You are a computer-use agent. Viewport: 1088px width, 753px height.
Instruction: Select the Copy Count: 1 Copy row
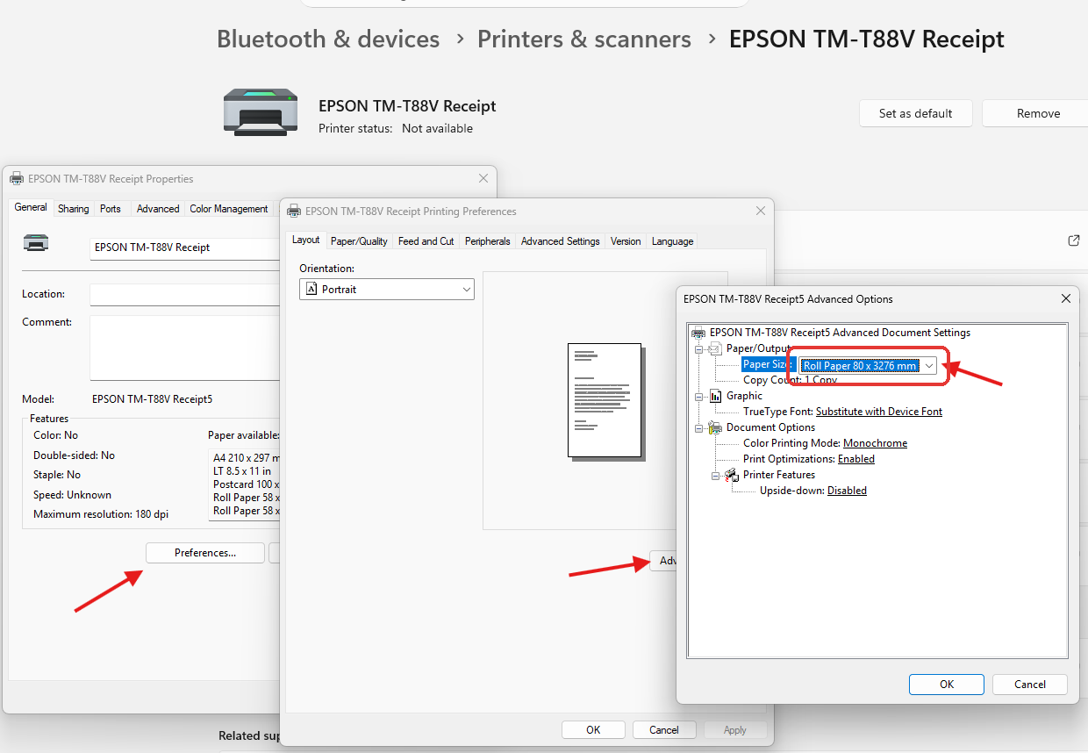click(x=790, y=380)
